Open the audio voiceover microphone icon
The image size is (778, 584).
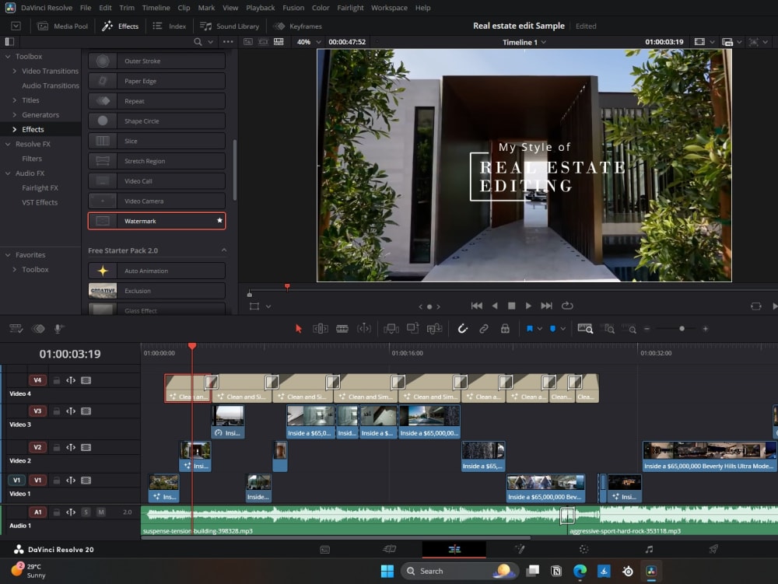[x=58, y=329]
